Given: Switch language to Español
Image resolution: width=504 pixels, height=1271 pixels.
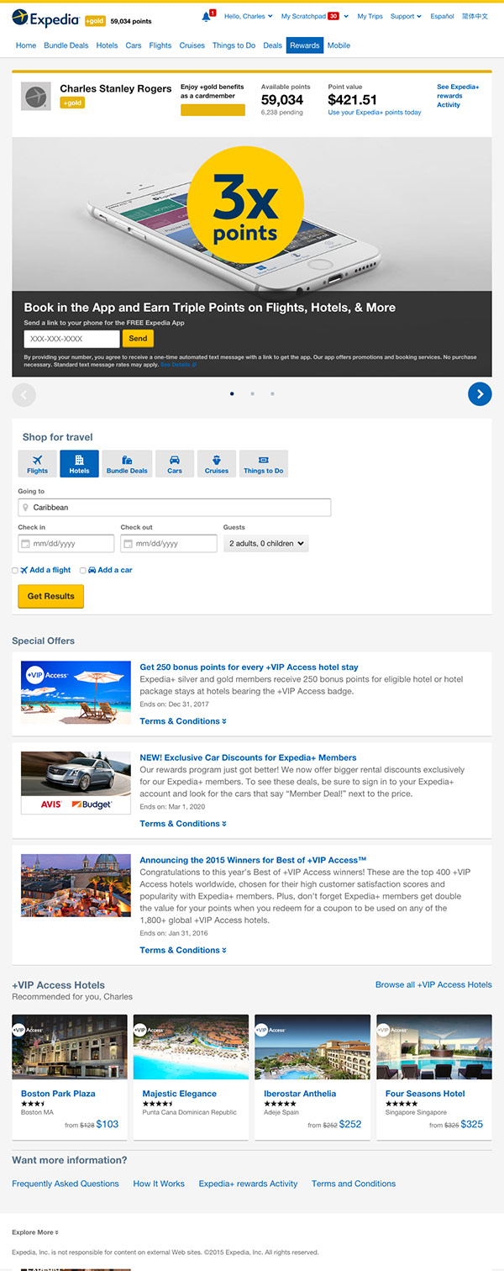Looking at the screenshot, I should [442, 16].
